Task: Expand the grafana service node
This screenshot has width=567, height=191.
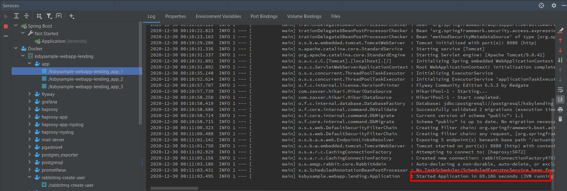Action: click(30, 102)
